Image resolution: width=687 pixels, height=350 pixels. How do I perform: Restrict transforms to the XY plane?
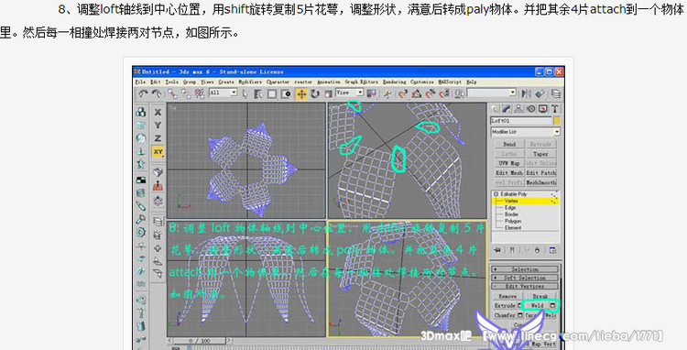point(158,152)
